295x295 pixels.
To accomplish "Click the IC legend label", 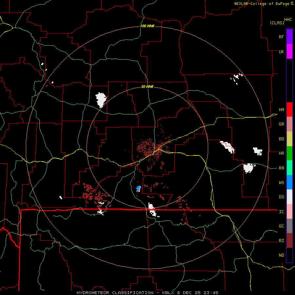I will click(282, 212).
